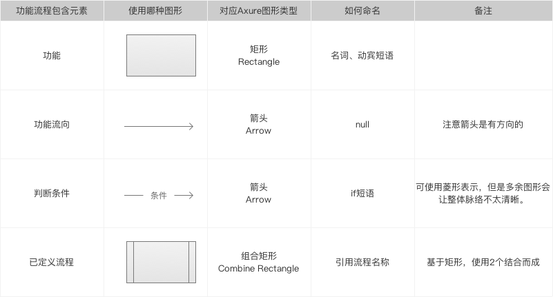
Task: Click the 已定义流程 row label
Action: pyautogui.click(x=52, y=262)
